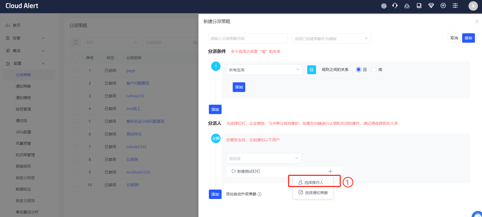
Task: Select the 且 radio option
Action: coord(358,70)
